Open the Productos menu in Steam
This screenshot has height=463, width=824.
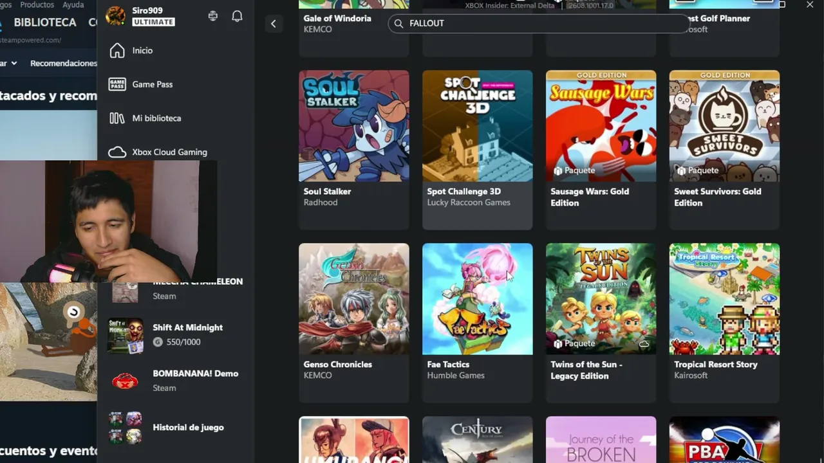(x=37, y=5)
